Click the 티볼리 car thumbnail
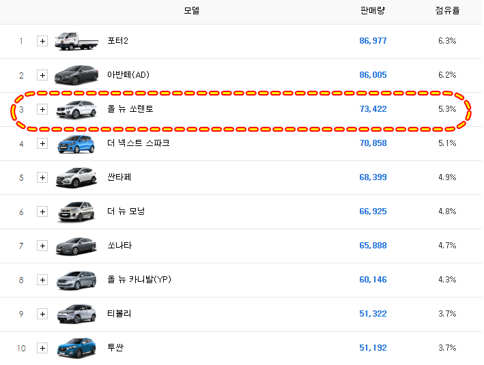Viewport: 484px width, 365px height. click(x=76, y=314)
